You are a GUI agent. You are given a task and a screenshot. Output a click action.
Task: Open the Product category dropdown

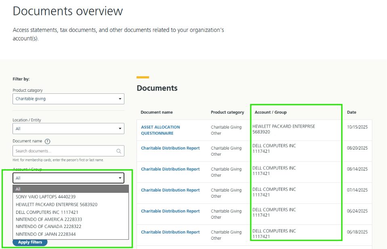68,99
